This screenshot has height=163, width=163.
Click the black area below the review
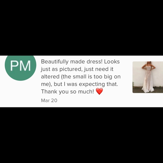(x=81, y=135)
